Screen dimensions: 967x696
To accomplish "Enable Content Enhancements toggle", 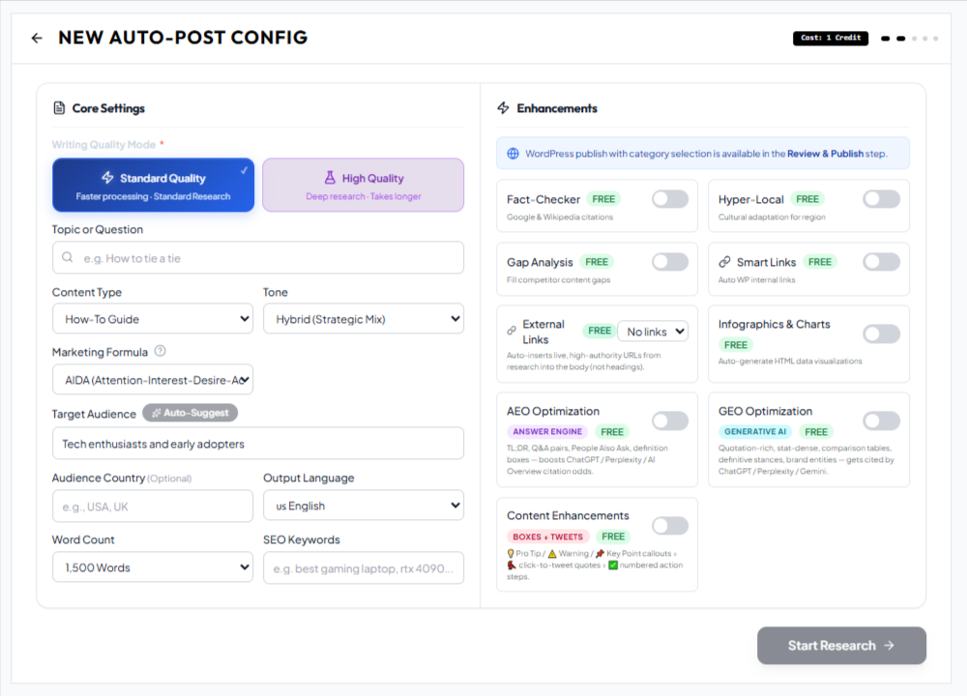I will coord(670,526).
